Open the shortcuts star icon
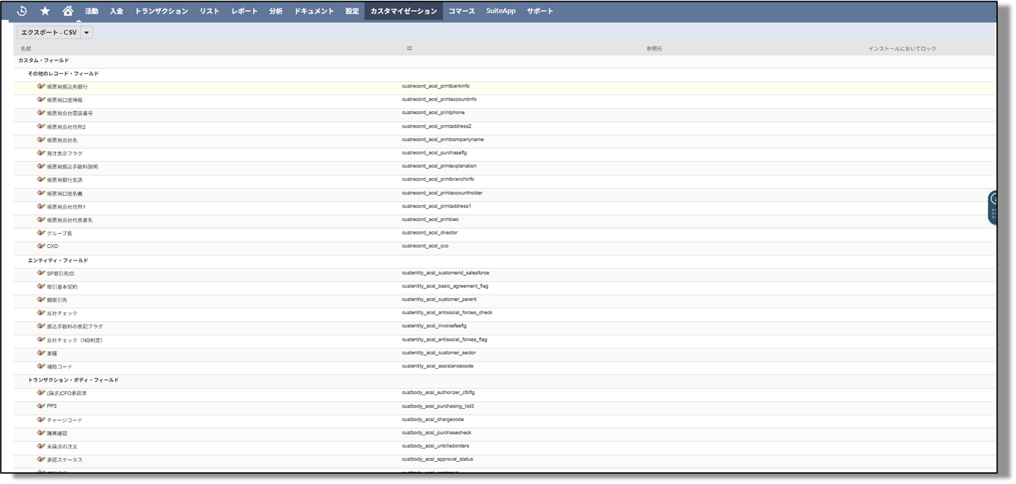The width and height of the screenshot is (1016, 484). (x=45, y=11)
